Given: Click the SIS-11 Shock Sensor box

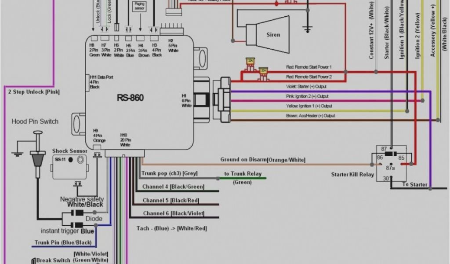Looking at the screenshot, I should click(69, 166).
